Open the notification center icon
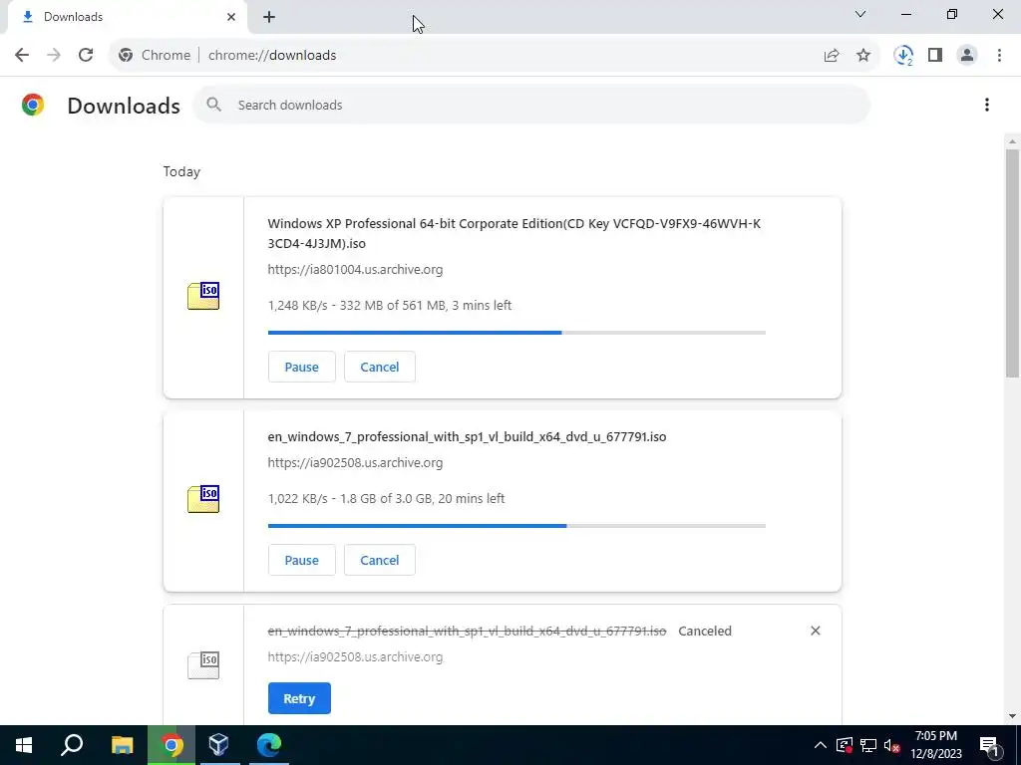 [990, 745]
